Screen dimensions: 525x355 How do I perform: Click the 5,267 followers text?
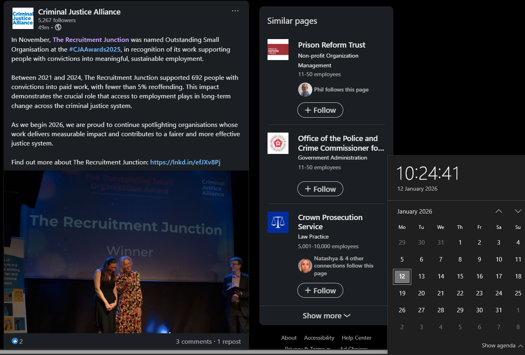[x=57, y=20]
